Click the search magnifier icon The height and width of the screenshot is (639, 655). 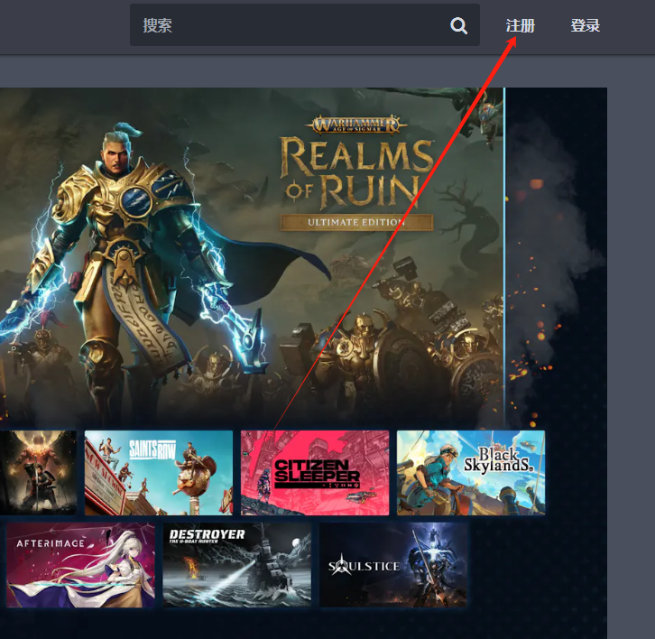pos(458,26)
